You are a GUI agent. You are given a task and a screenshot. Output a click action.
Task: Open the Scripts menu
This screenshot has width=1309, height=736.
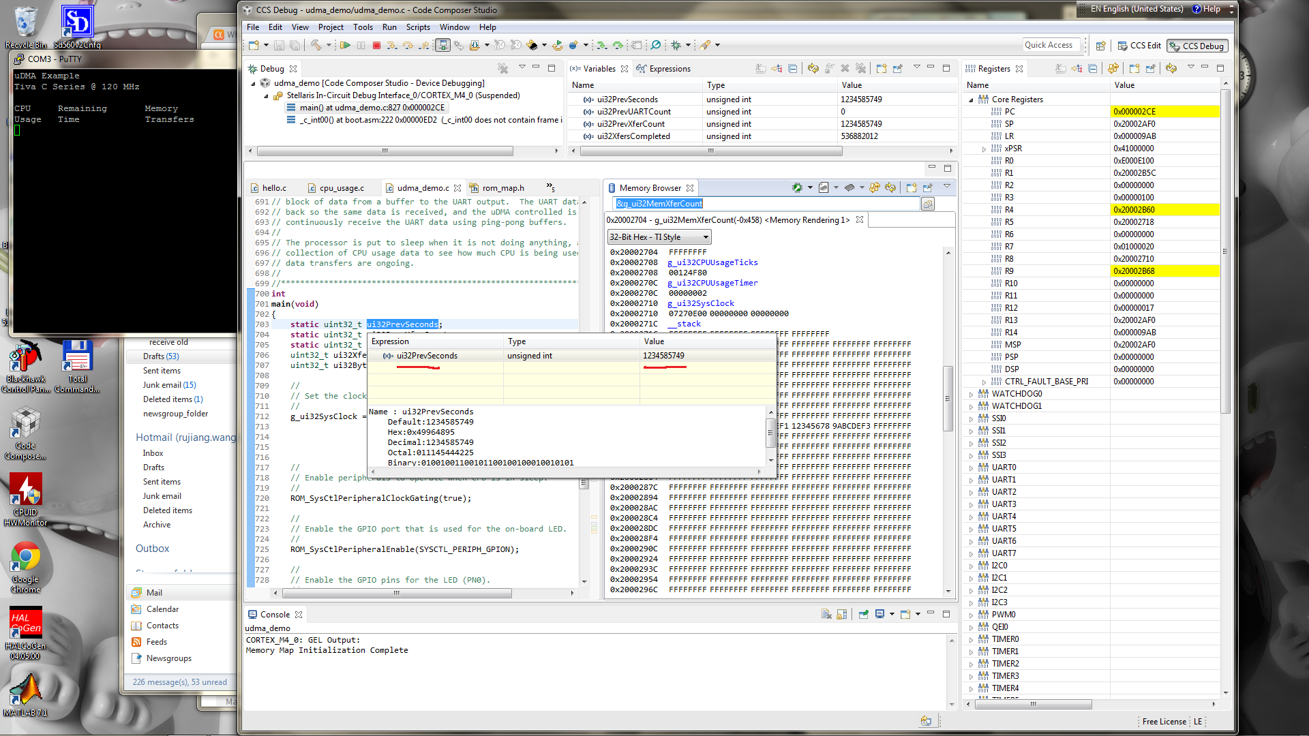(417, 27)
